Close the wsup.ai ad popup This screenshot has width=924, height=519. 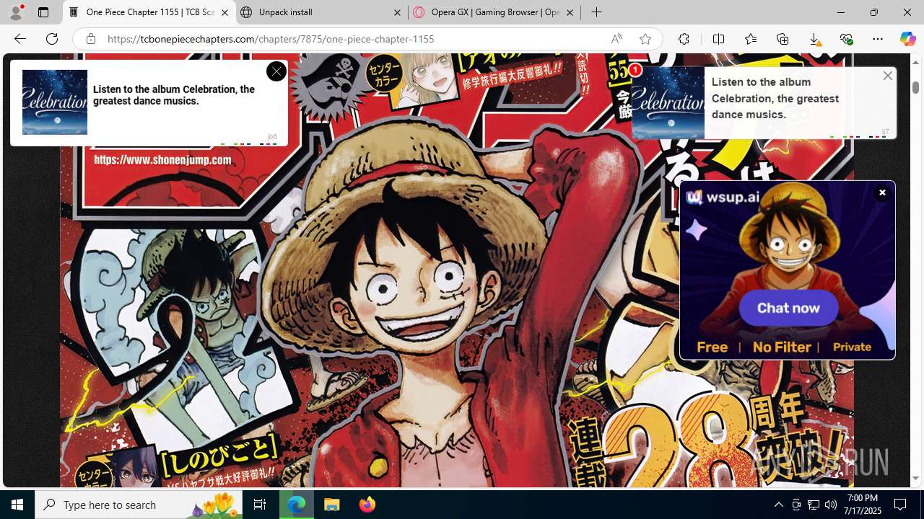tap(882, 192)
